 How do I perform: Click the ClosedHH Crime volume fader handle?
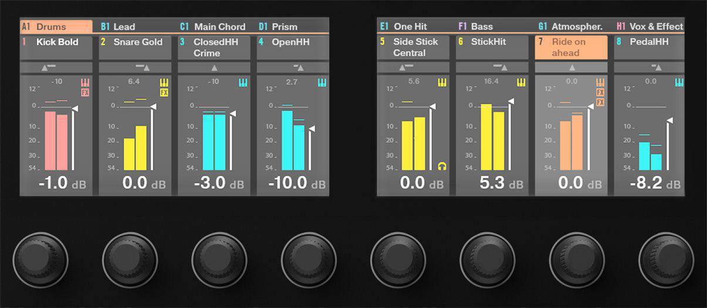pos(232,113)
